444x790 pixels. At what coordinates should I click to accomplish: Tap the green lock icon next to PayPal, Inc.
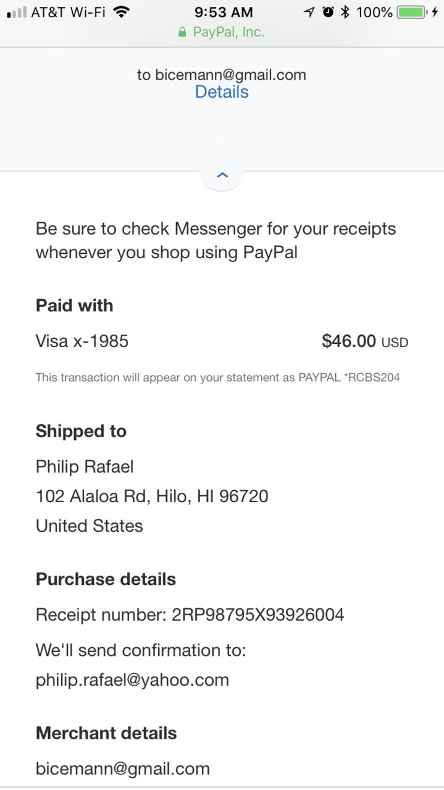tap(182, 32)
